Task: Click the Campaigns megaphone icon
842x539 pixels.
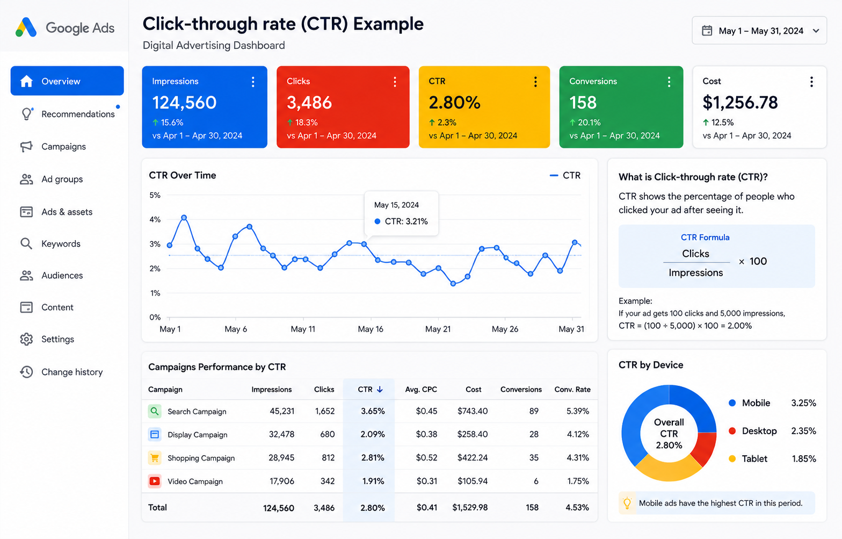Action: (x=26, y=147)
